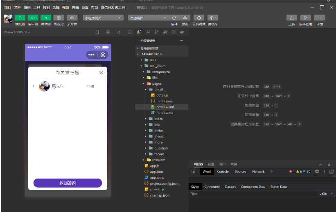Switch to the Console tab
The image size is (336, 212).
click(223, 172)
